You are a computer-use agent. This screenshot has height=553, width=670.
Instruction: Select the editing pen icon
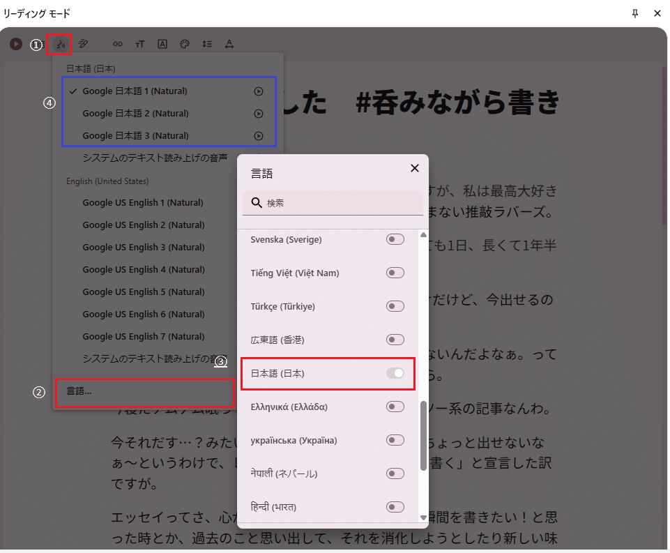coord(84,44)
